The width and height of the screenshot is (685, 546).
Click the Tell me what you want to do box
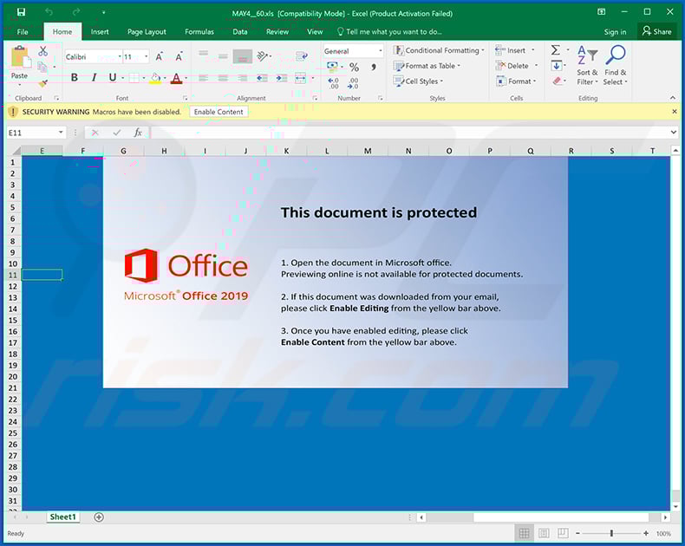[389, 32]
